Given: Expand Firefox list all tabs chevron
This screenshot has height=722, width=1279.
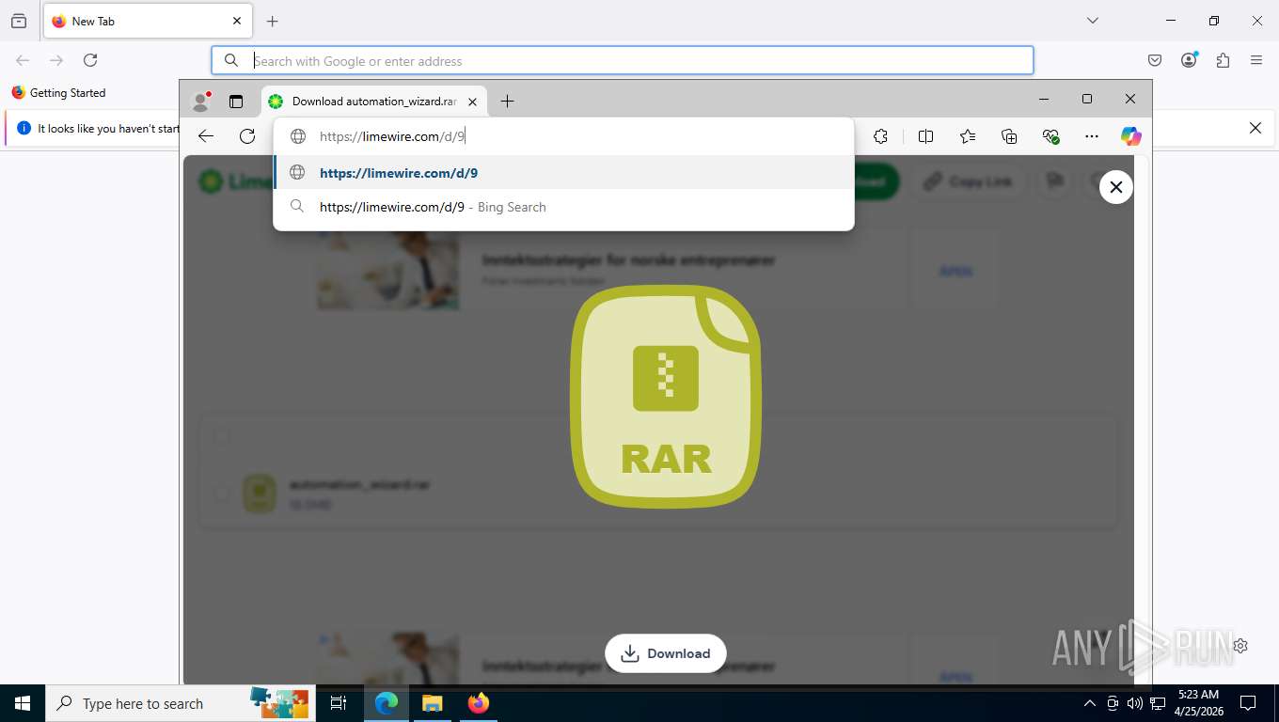Looking at the screenshot, I should (x=1093, y=21).
